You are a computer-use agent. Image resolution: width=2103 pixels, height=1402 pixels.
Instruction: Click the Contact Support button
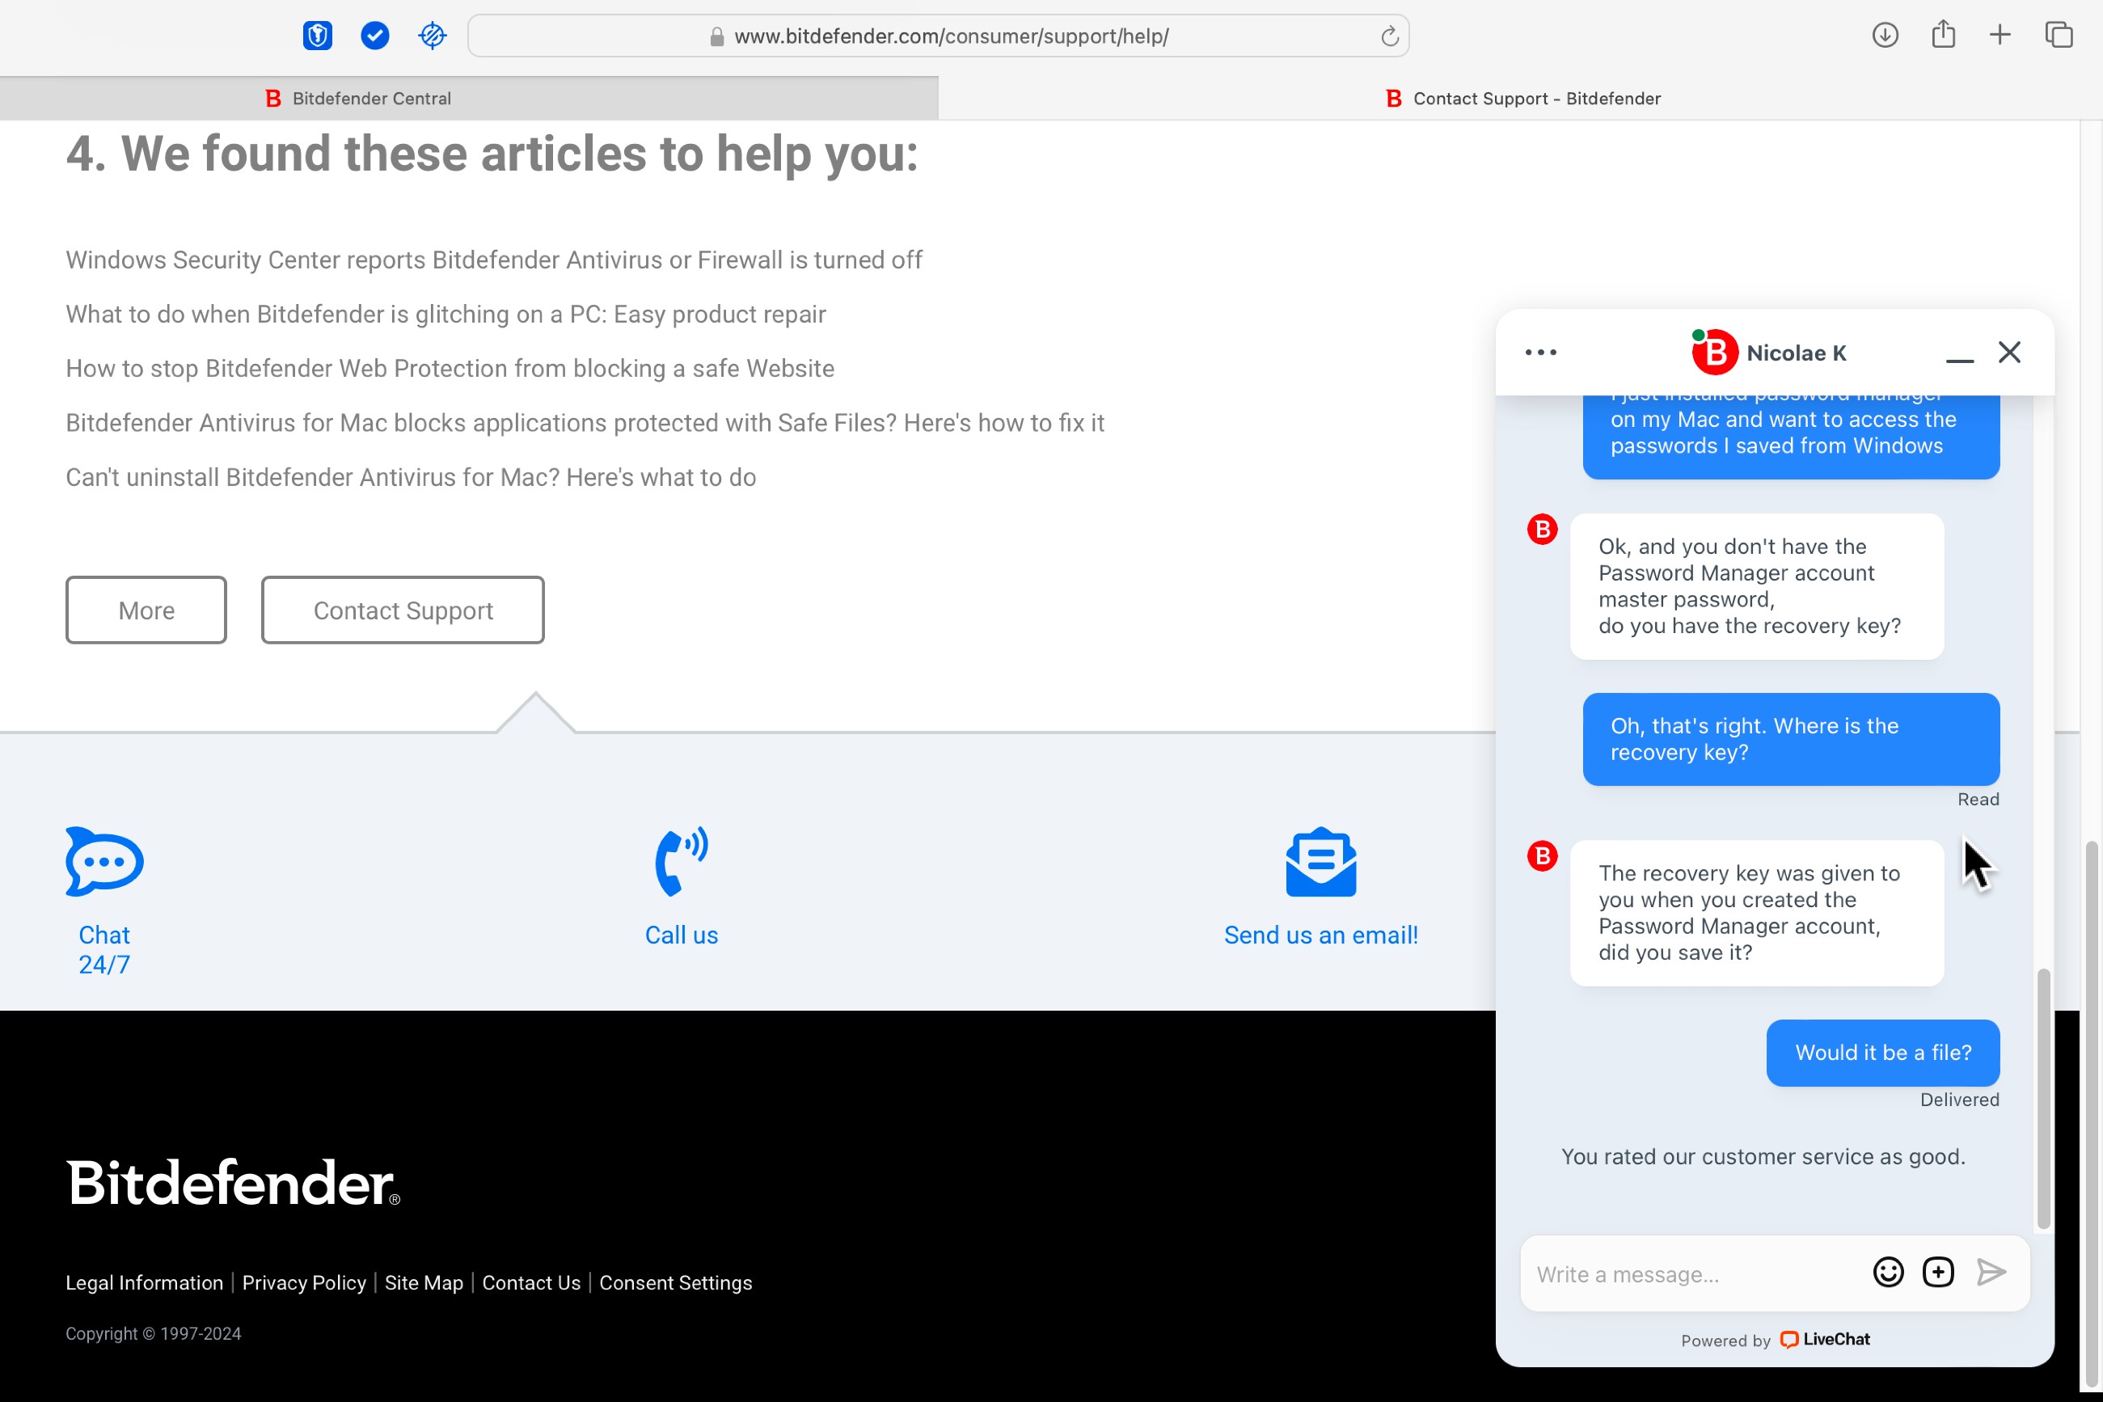pyautogui.click(x=402, y=610)
